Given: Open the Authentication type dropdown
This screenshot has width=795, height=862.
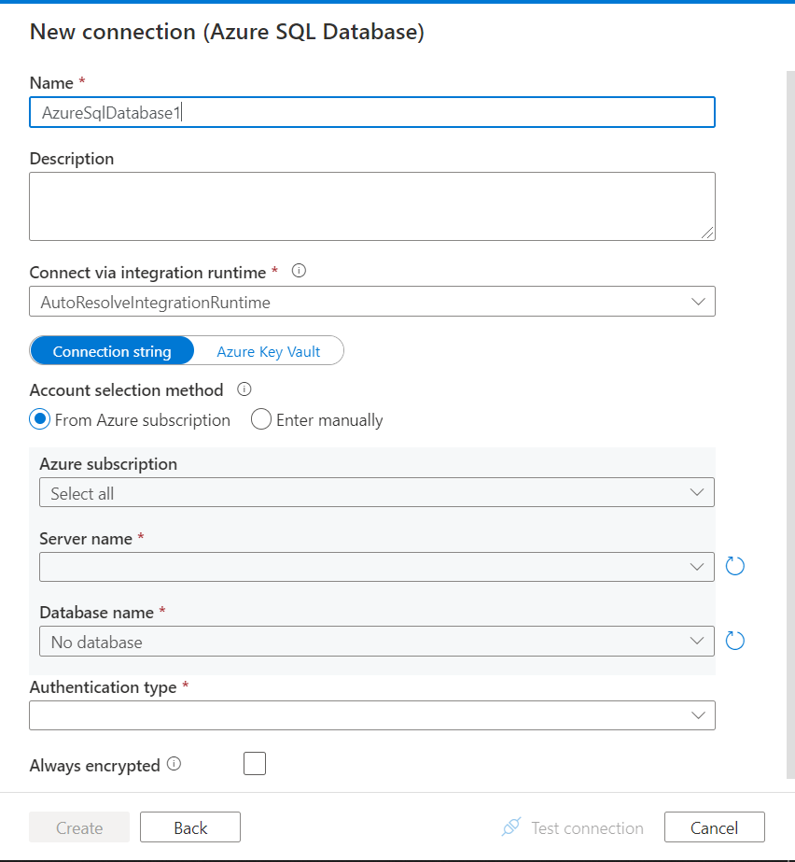Looking at the screenshot, I should (372, 715).
